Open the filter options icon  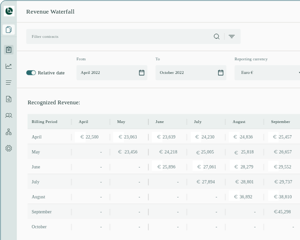[x=232, y=36]
